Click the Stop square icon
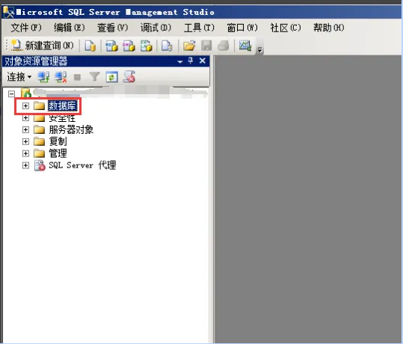Image resolution: width=403 pixels, height=344 pixels. click(77, 77)
